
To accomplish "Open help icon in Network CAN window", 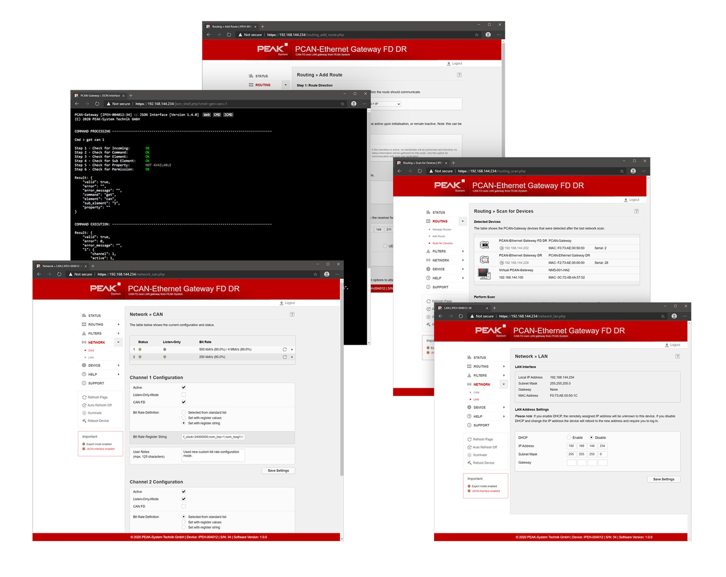I will tap(292, 314).
